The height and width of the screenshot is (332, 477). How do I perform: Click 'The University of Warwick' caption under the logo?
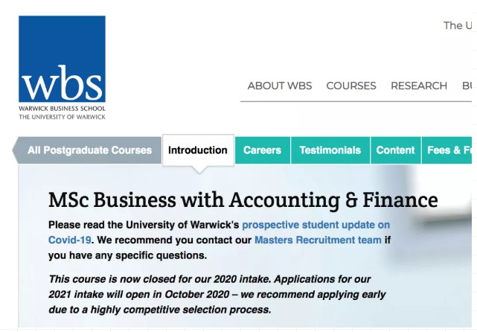[x=62, y=117]
